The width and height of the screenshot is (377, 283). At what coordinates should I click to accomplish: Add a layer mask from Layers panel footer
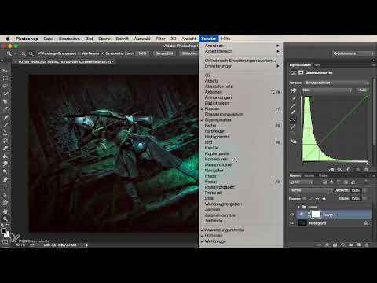(335, 244)
